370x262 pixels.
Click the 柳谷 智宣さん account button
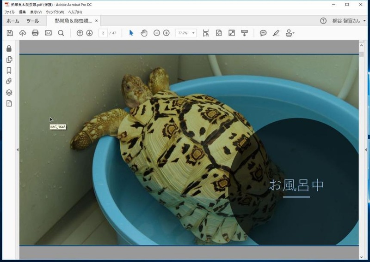pyautogui.click(x=346, y=21)
